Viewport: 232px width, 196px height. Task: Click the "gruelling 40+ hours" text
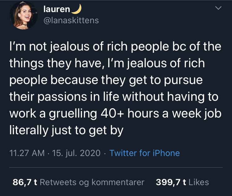(104, 114)
